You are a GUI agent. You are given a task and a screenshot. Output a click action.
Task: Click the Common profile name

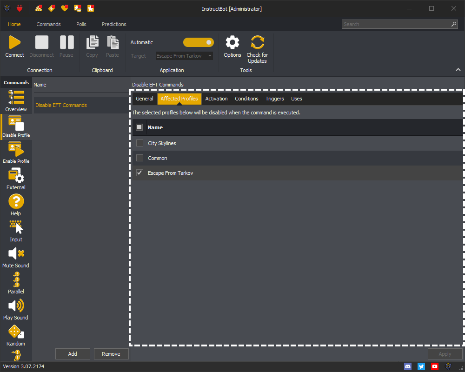pos(158,158)
